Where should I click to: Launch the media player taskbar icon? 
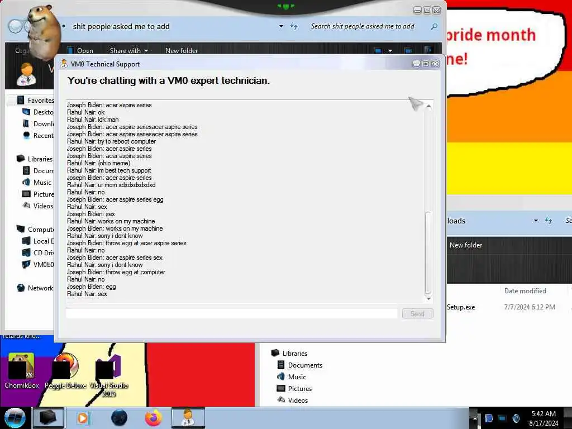coord(83,418)
